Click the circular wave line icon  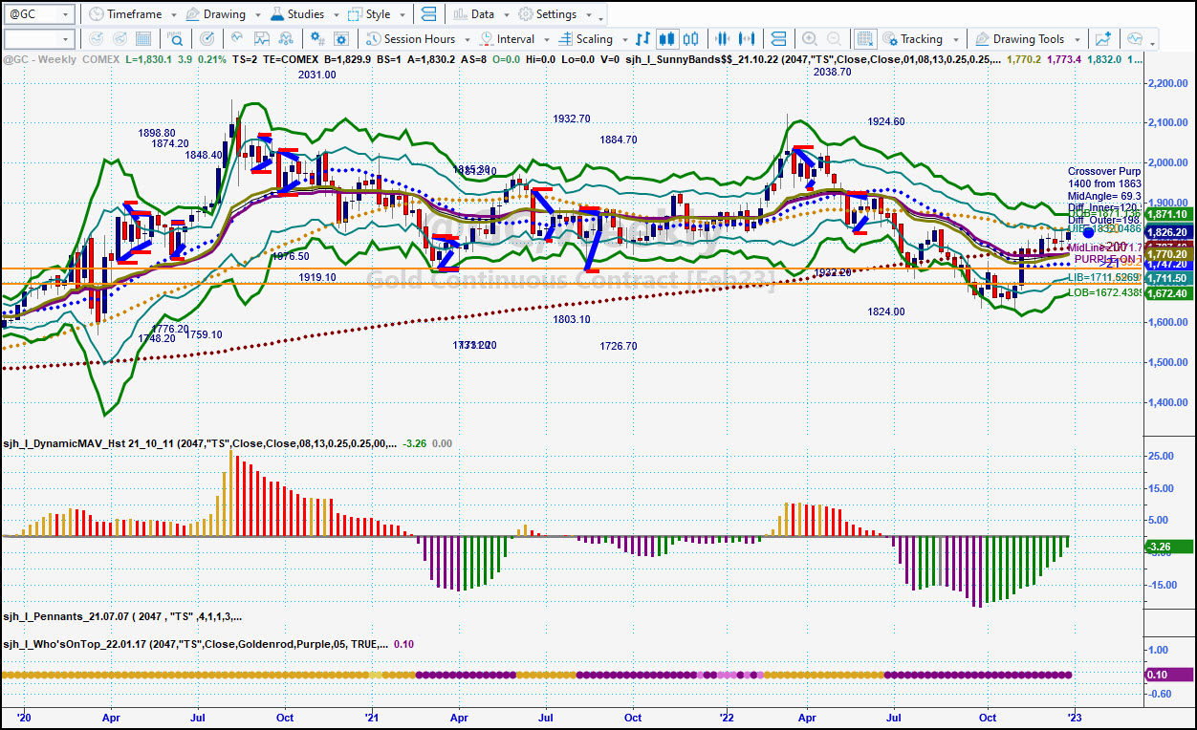coord(237,39)
